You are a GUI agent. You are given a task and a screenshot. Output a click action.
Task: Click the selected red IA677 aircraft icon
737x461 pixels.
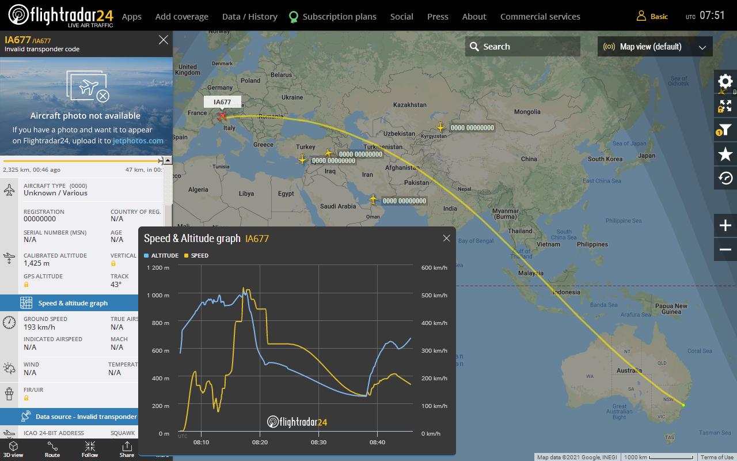click(222, 116)
